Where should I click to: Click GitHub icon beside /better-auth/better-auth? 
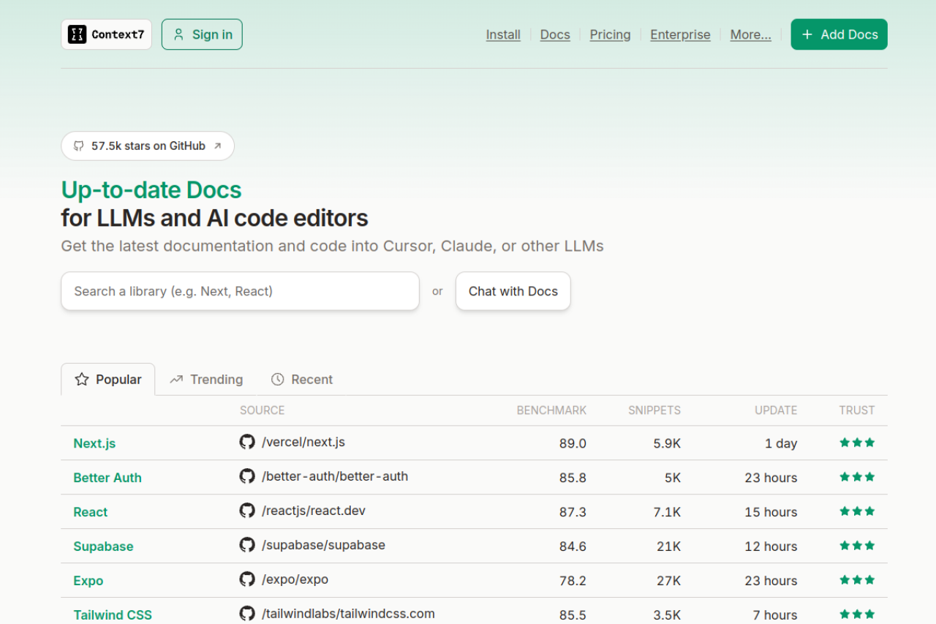[x=247, y=476]
